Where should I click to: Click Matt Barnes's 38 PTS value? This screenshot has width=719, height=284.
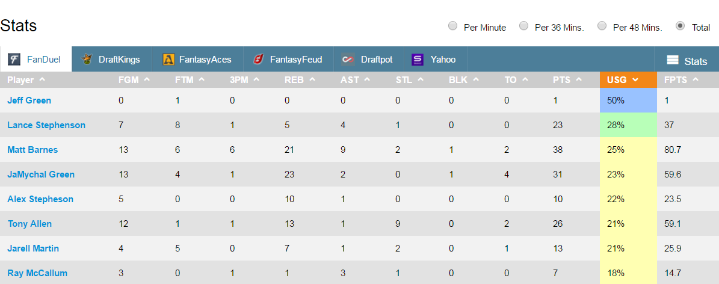pyautogui.click(x=558, y=150)
